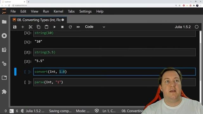Screen dimensions: 203x114
Task: Click the blue collapser bar of active cell
Action: click(15, 72)
